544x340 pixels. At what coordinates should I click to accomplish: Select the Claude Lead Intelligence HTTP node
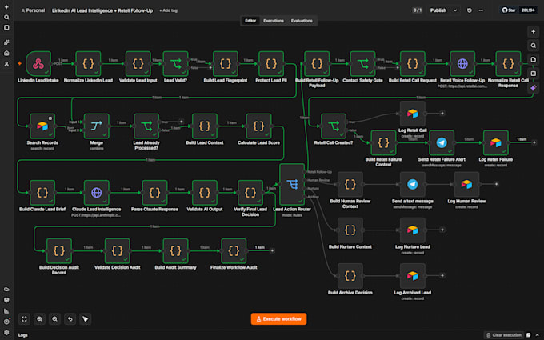point(97,193)
